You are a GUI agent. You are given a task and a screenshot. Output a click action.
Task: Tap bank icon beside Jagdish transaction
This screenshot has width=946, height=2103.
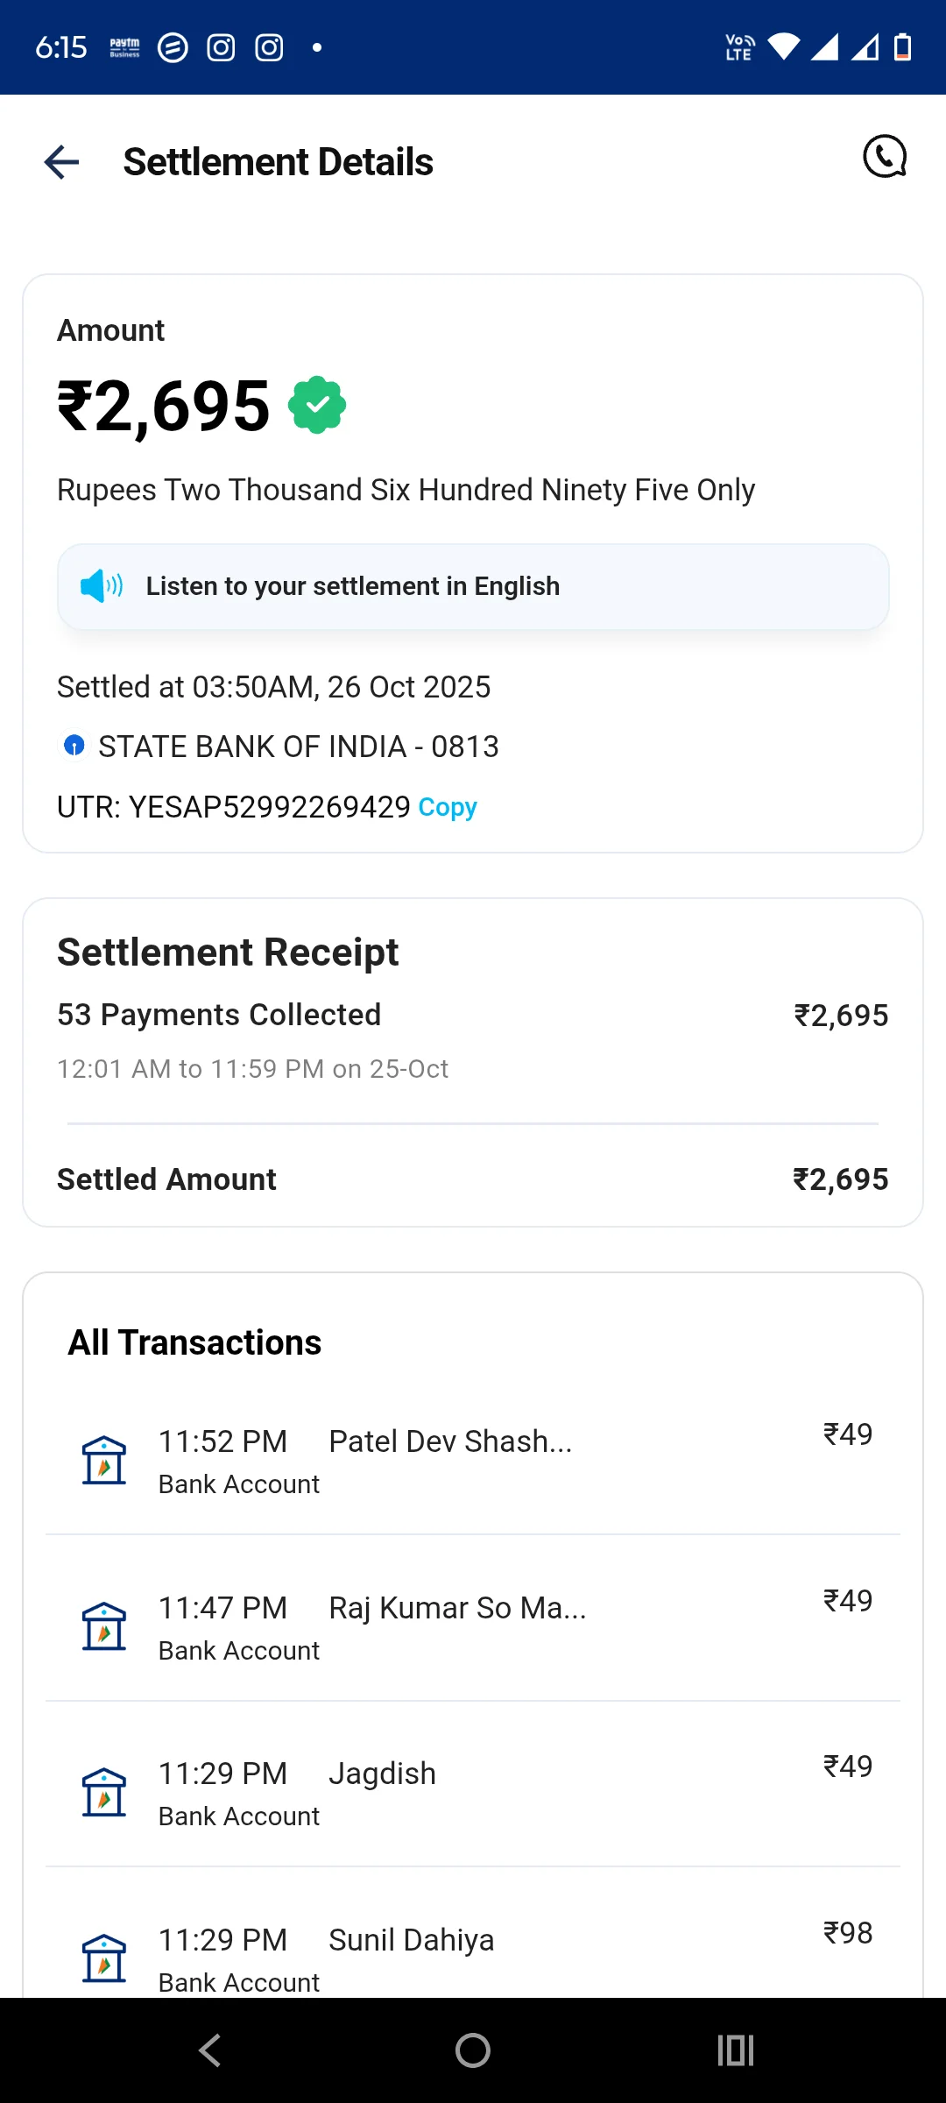tap(104, 1792)
